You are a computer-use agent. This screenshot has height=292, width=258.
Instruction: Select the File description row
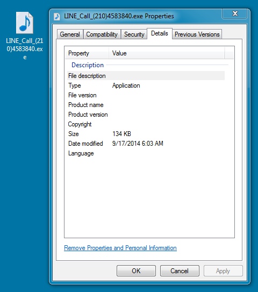[x=146, y=76]
